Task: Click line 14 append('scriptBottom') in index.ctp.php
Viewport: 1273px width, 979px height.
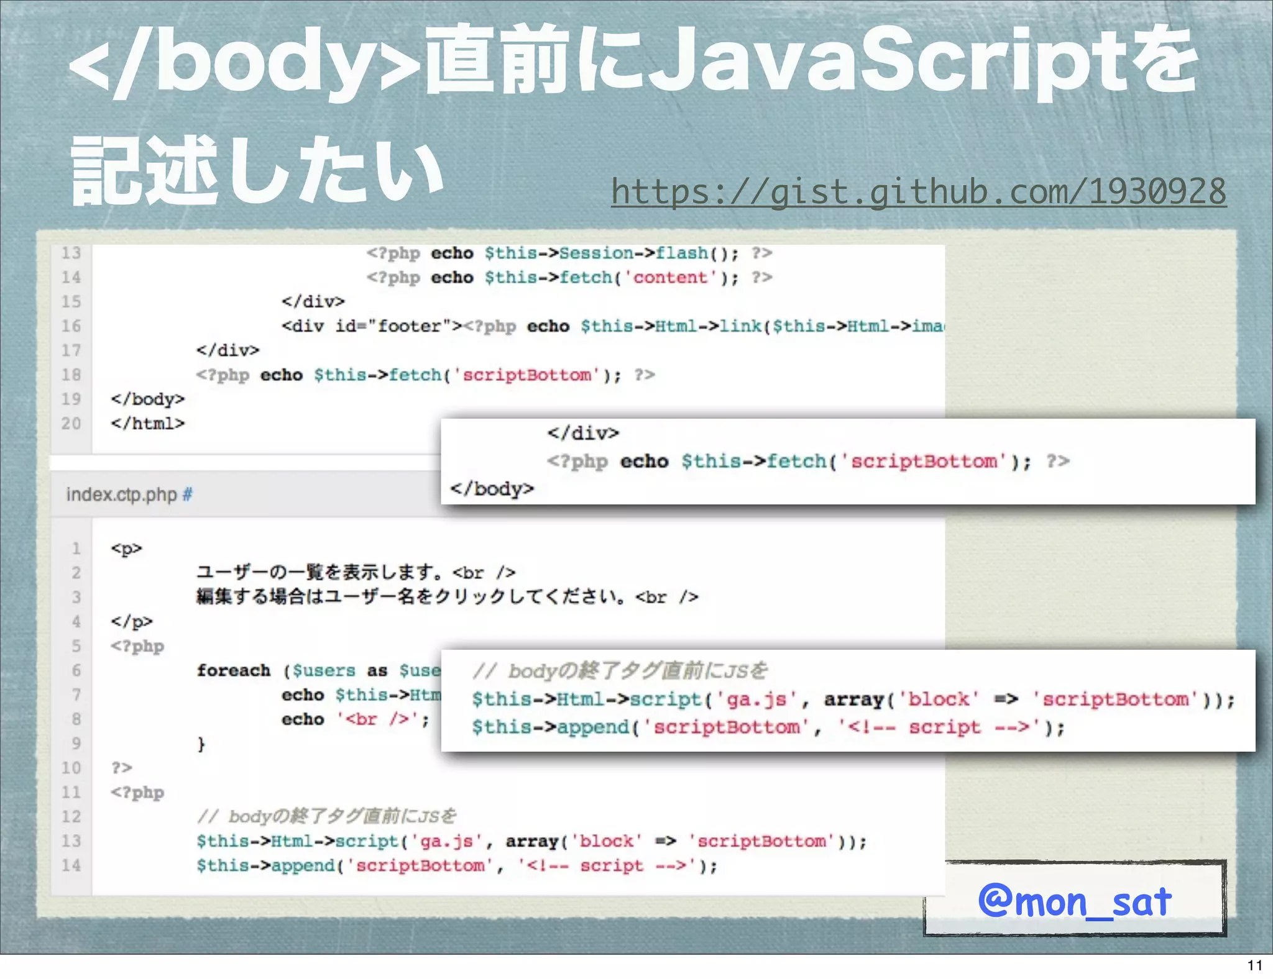Action: point(457,865)
